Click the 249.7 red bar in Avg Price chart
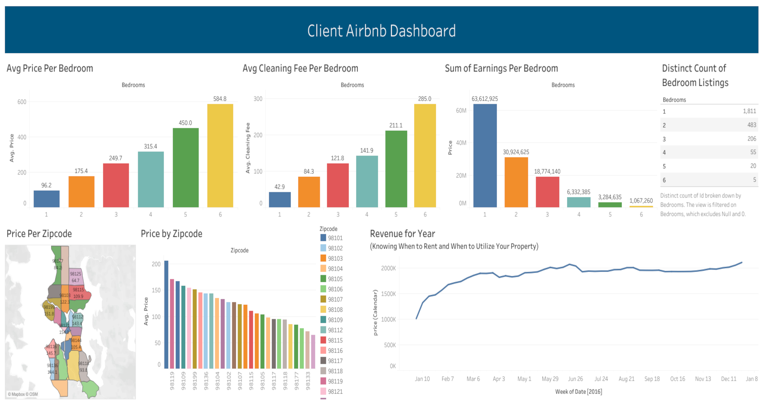This screenshot has width=763, height=405. [x=116, y=185]
